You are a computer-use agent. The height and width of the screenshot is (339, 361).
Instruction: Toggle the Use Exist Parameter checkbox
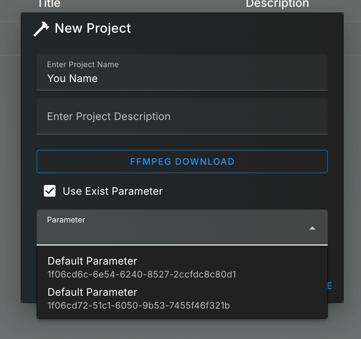(50, 191)
